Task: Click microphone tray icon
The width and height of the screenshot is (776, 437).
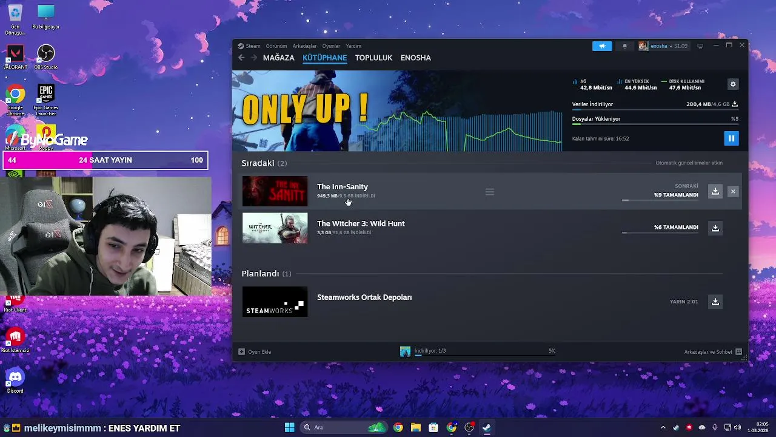Action: pyautogui.click(x=715, y=427)
